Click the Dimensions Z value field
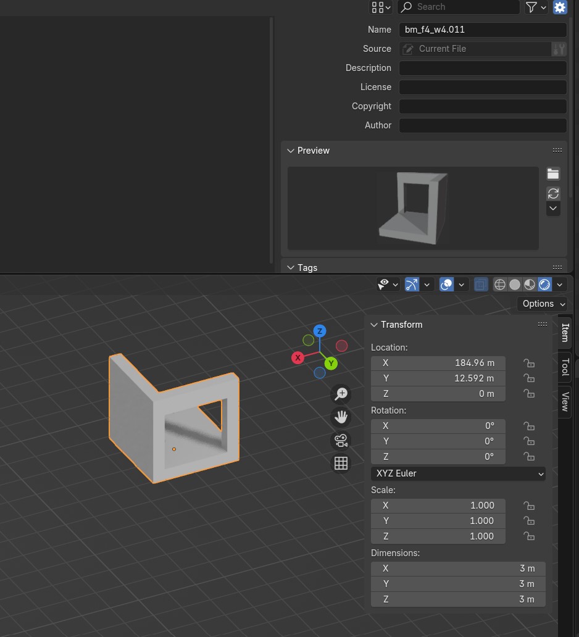This screenshot has height=637, width=579. pyautogui.click(x=459, y=599)
